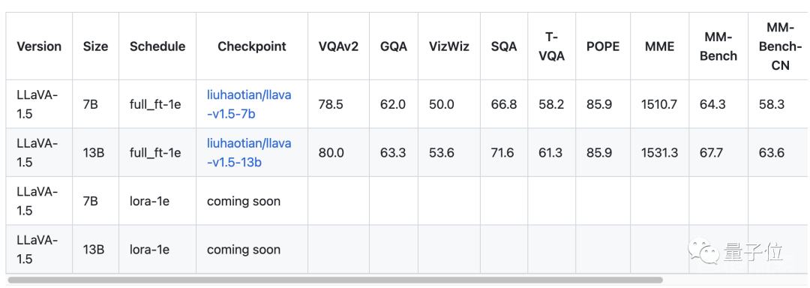Screen dimensions: 810x288
Task: Click the Checkpoint column header
Action: tap(251, 46)
